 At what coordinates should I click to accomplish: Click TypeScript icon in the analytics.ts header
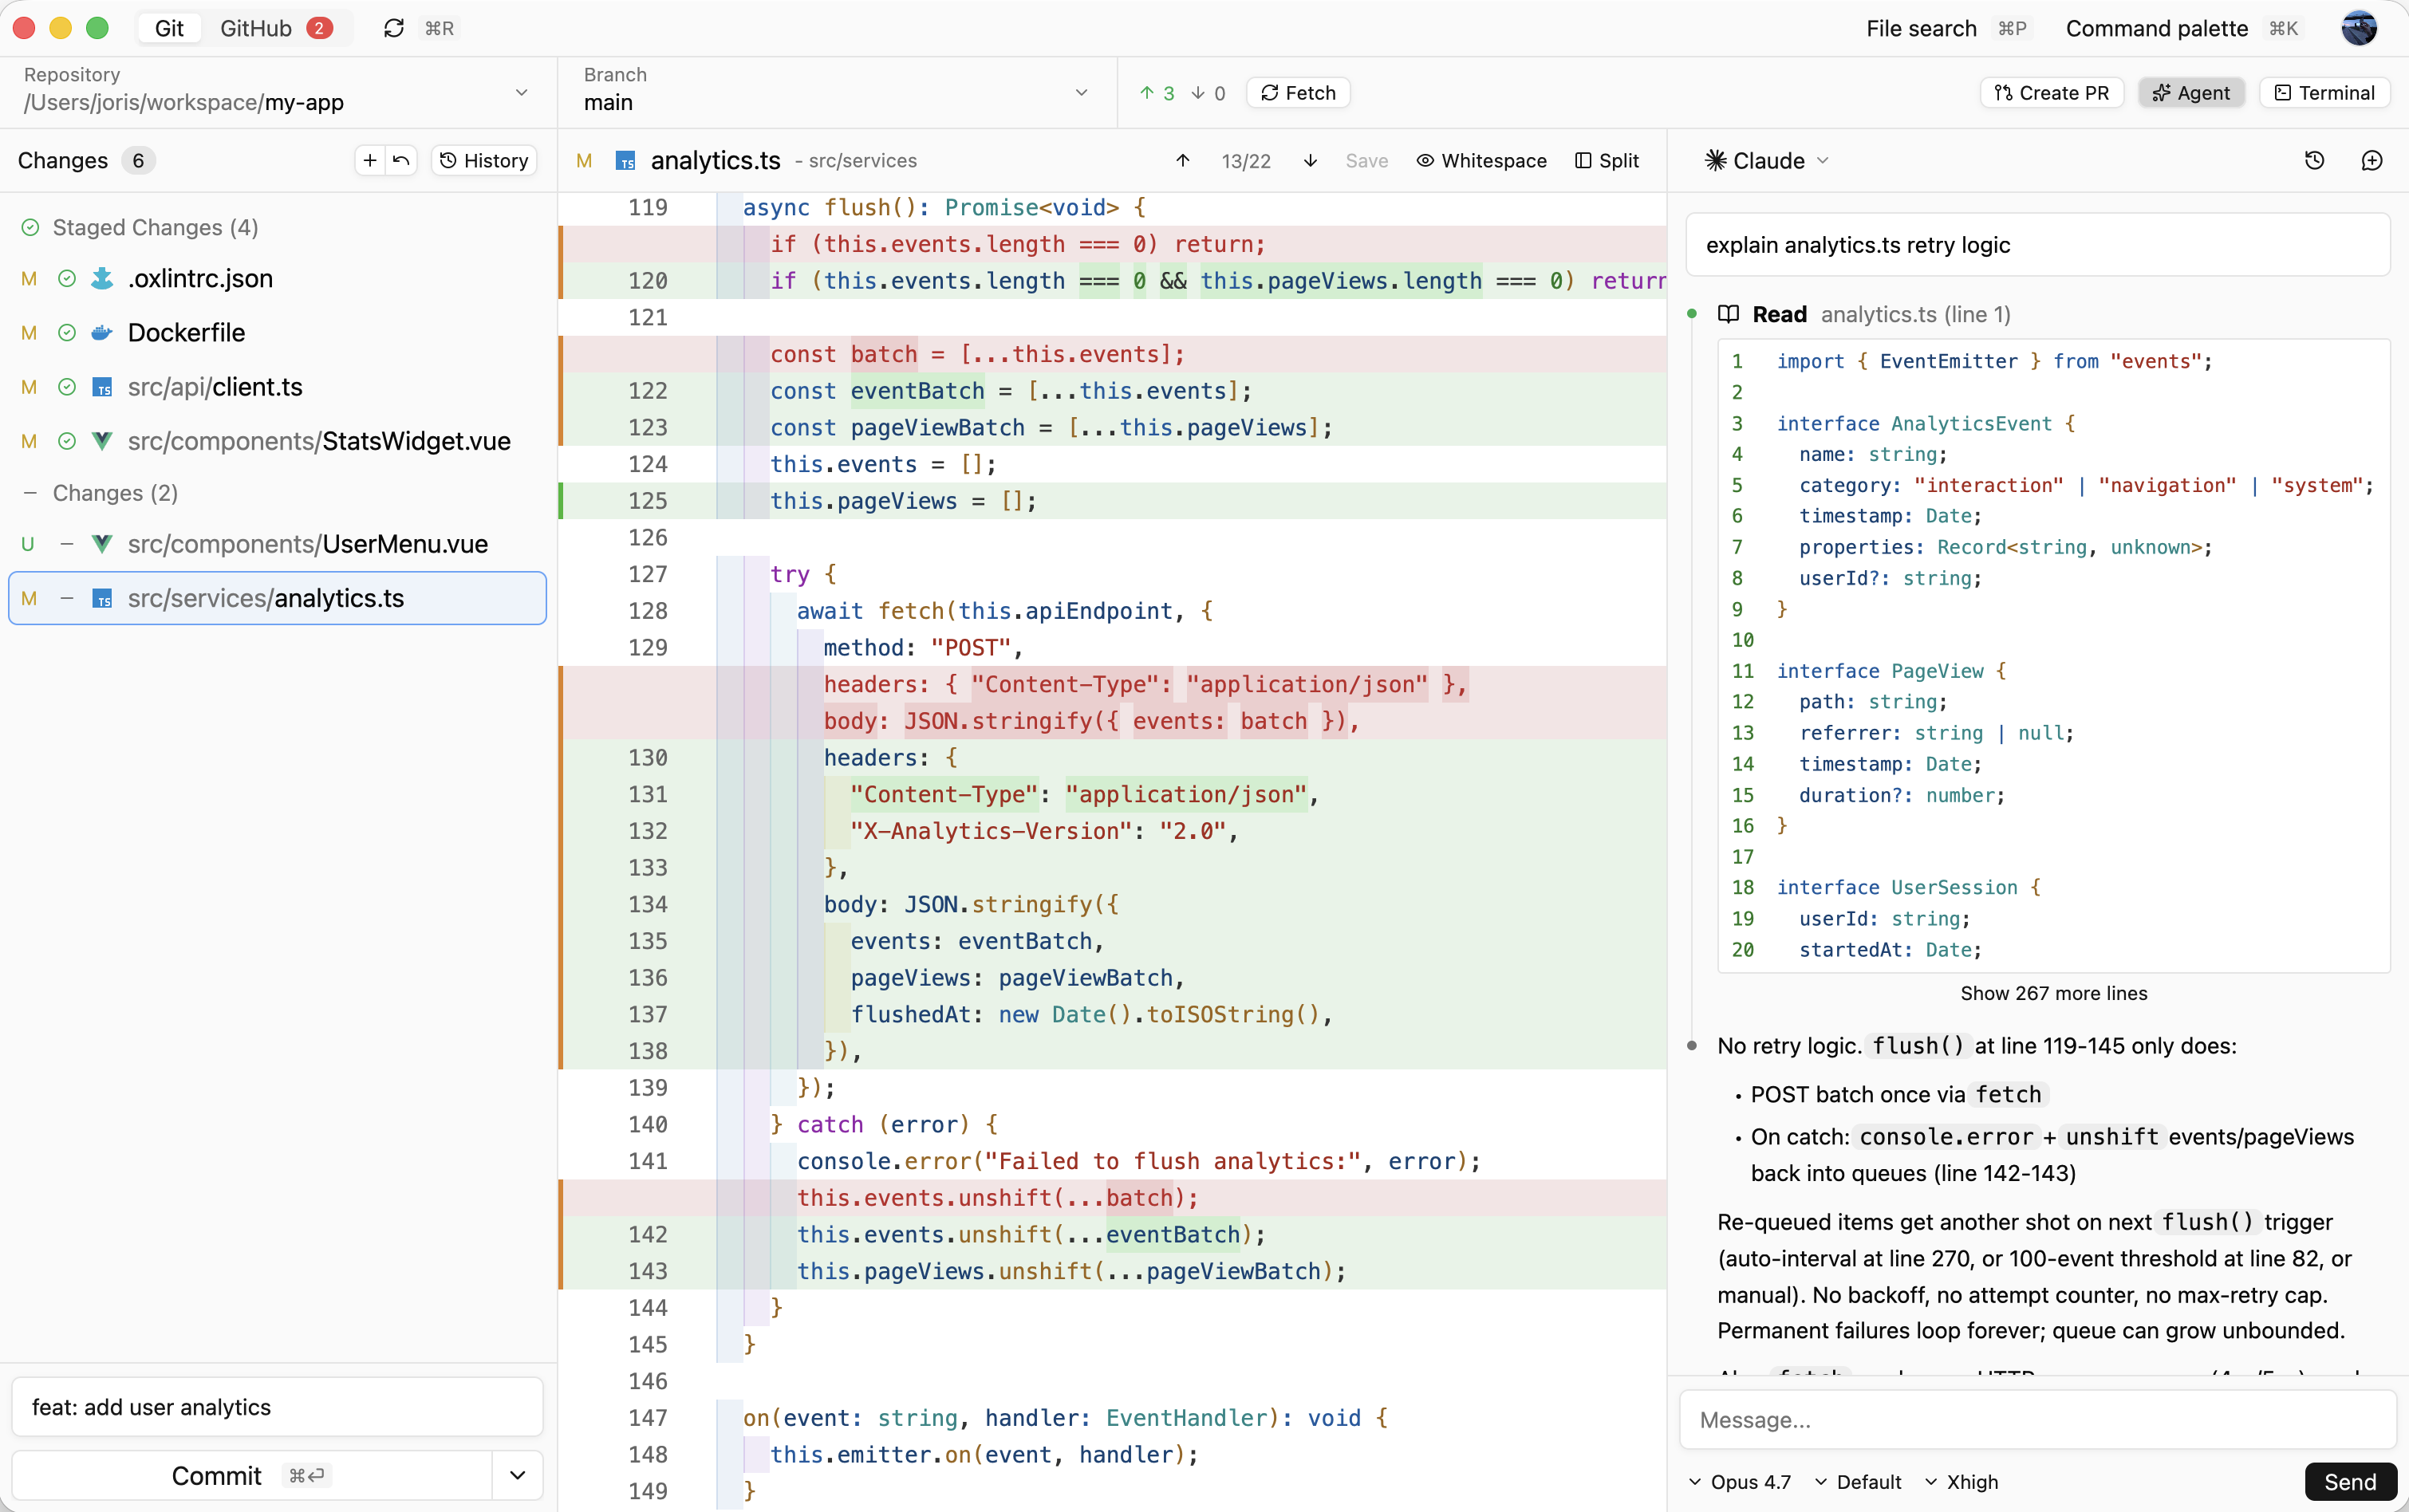tap(626, 160)
